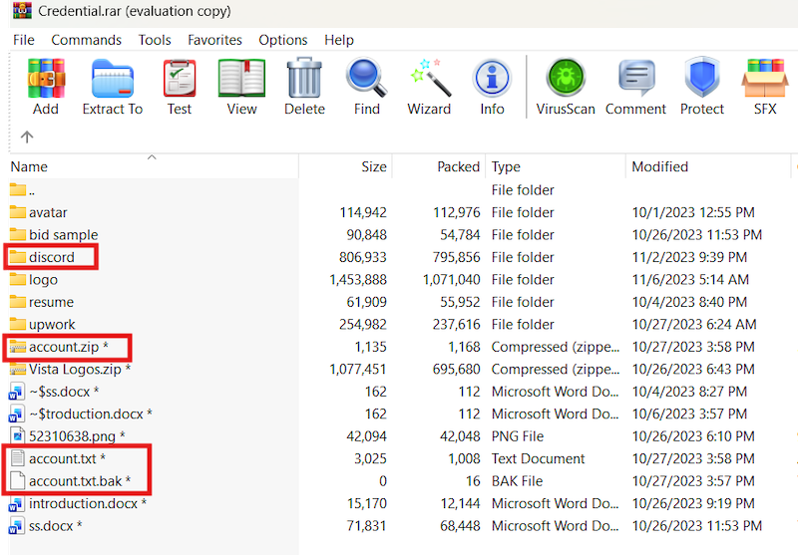
Task: Click the 52310638.png image file icon
Action: (18, 435)
